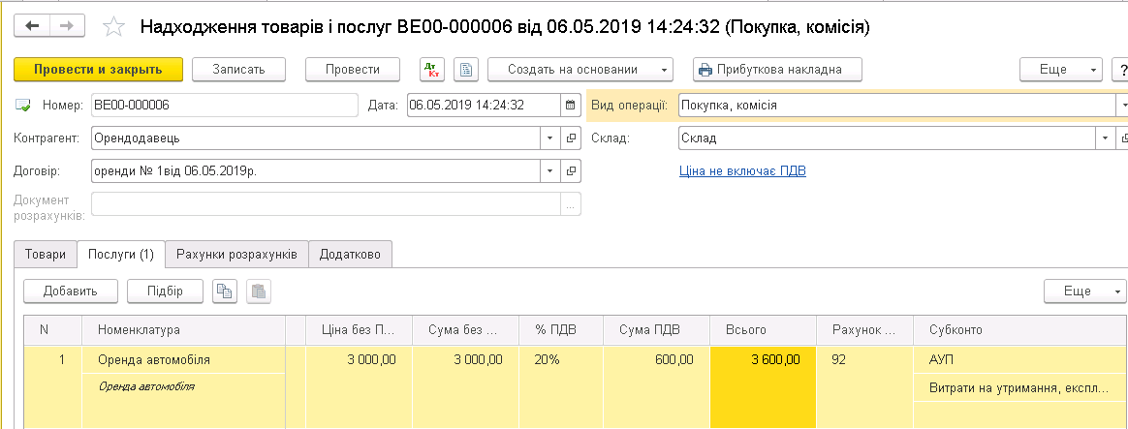Open the Контрагент record with open icon
The image size is (1128, 429).
pos(571,138)
